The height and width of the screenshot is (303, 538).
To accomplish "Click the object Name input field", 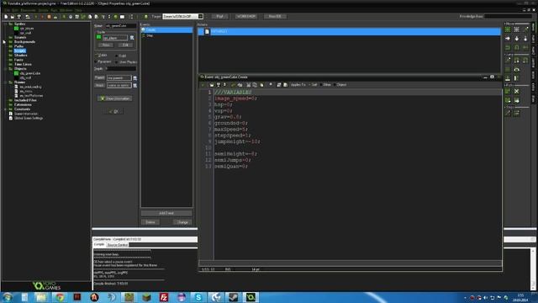I will [x=120, y=26].
